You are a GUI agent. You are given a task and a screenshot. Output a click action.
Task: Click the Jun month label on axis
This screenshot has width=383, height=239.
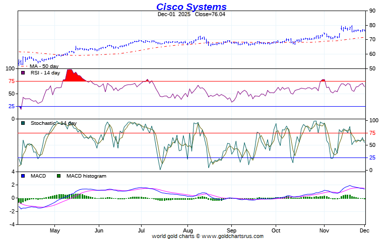click(x=99, y=230)
